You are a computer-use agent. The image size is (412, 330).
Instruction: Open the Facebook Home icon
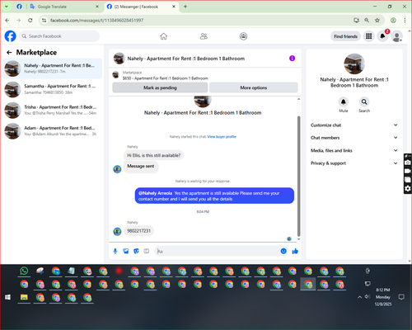click(164, 36)
